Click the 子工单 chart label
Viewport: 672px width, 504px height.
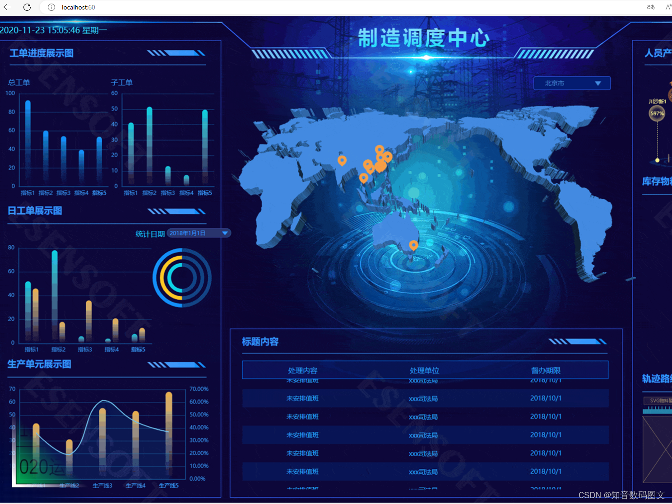(x=122, y=83)
